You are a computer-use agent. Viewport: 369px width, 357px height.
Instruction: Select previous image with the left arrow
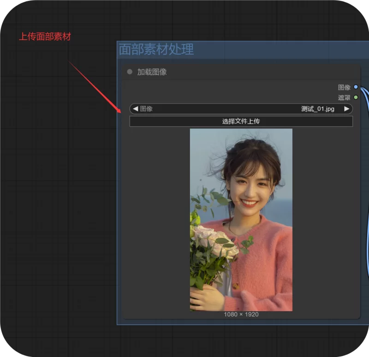pos(135,109)
